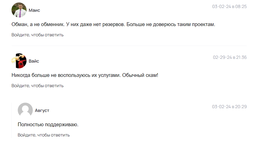Open Август's profile via username
253x146 pixels.
coord(41,110)
